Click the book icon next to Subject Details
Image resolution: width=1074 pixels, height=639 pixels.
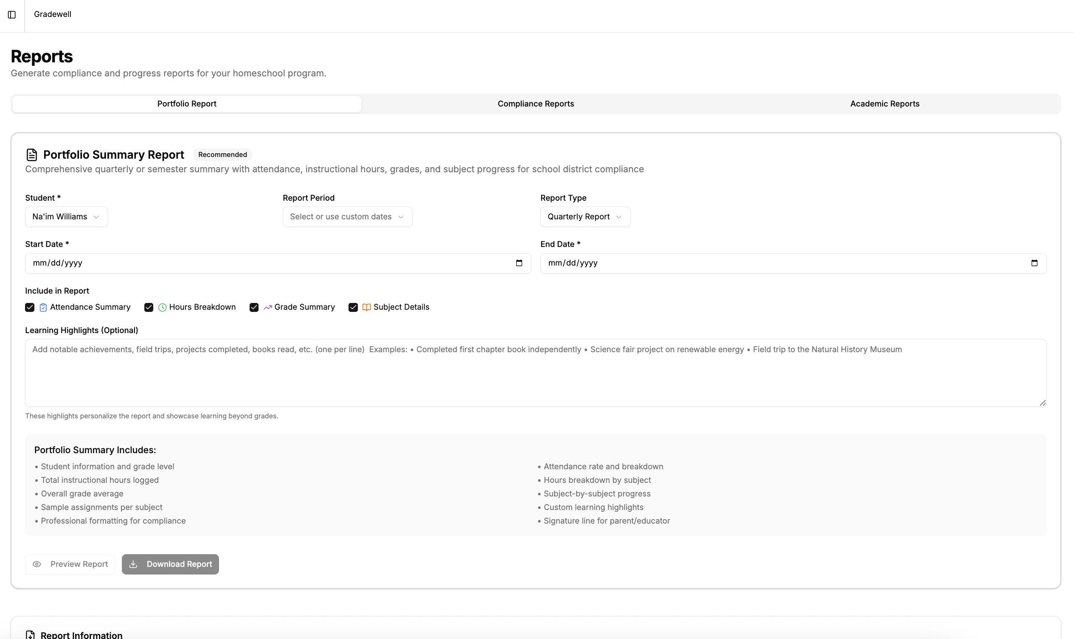pos(366,307)
